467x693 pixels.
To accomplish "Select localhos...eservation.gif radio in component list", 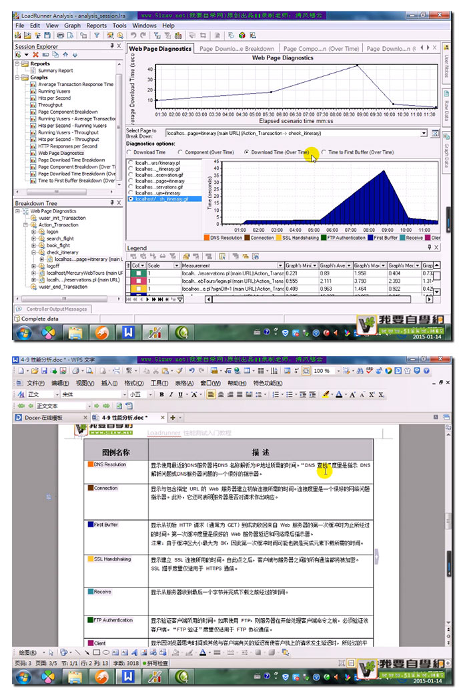I will click(x=131, y=175).
